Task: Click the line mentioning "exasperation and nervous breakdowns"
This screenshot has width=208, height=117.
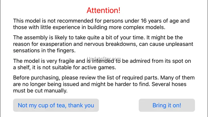Action: [x=103, y=44]
